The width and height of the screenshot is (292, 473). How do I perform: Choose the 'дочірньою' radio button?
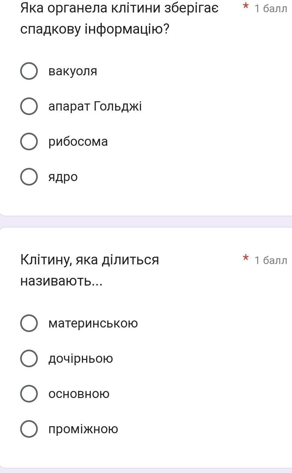tap(29, 358)
